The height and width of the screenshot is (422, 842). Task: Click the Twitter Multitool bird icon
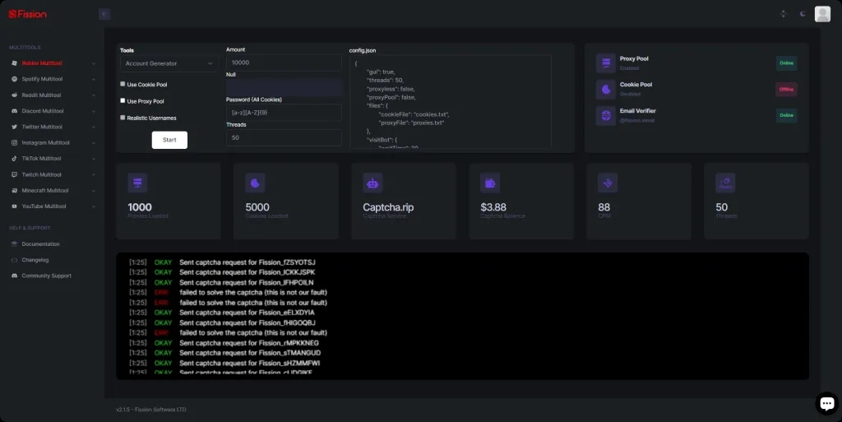point(15,127)
